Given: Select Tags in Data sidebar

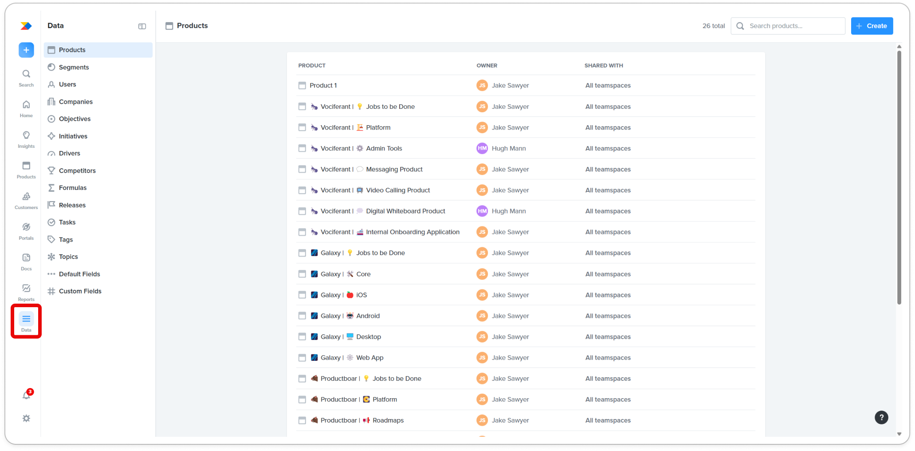Looking at the screenshot, I should point(98,240).
